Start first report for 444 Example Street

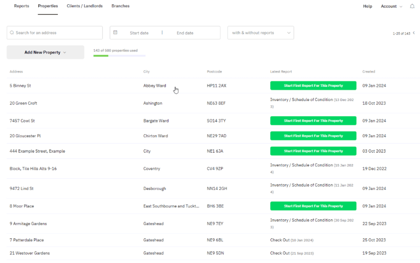(313, 151)
